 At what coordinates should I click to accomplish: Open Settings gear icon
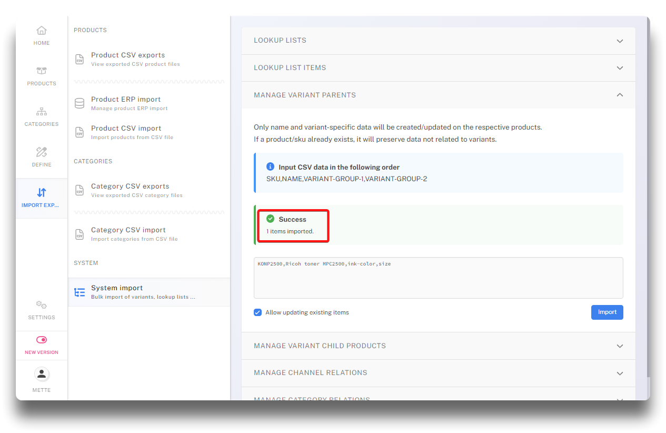click(x=42, y=305)
